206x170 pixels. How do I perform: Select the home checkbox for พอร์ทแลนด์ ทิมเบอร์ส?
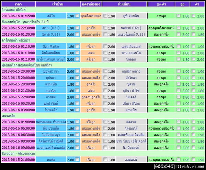click(x=77, y=122)
